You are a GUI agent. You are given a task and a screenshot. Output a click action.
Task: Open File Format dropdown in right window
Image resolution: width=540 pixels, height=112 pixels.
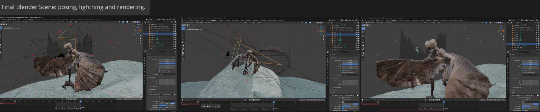pyautogui.click(x=530, y=102)
